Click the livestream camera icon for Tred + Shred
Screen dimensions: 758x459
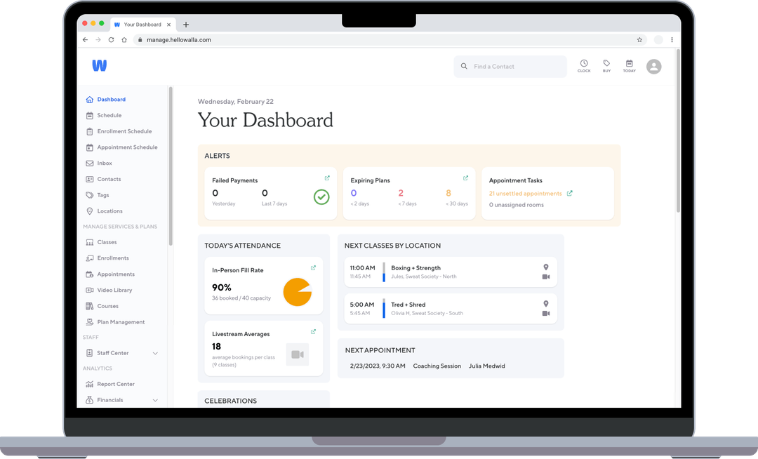click(547, 314)
